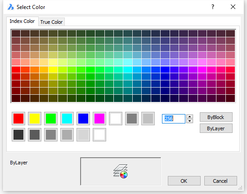Select the cyan standard color swatch
The width and height of the screenshot is (247, 194).
tap(67, 119)
